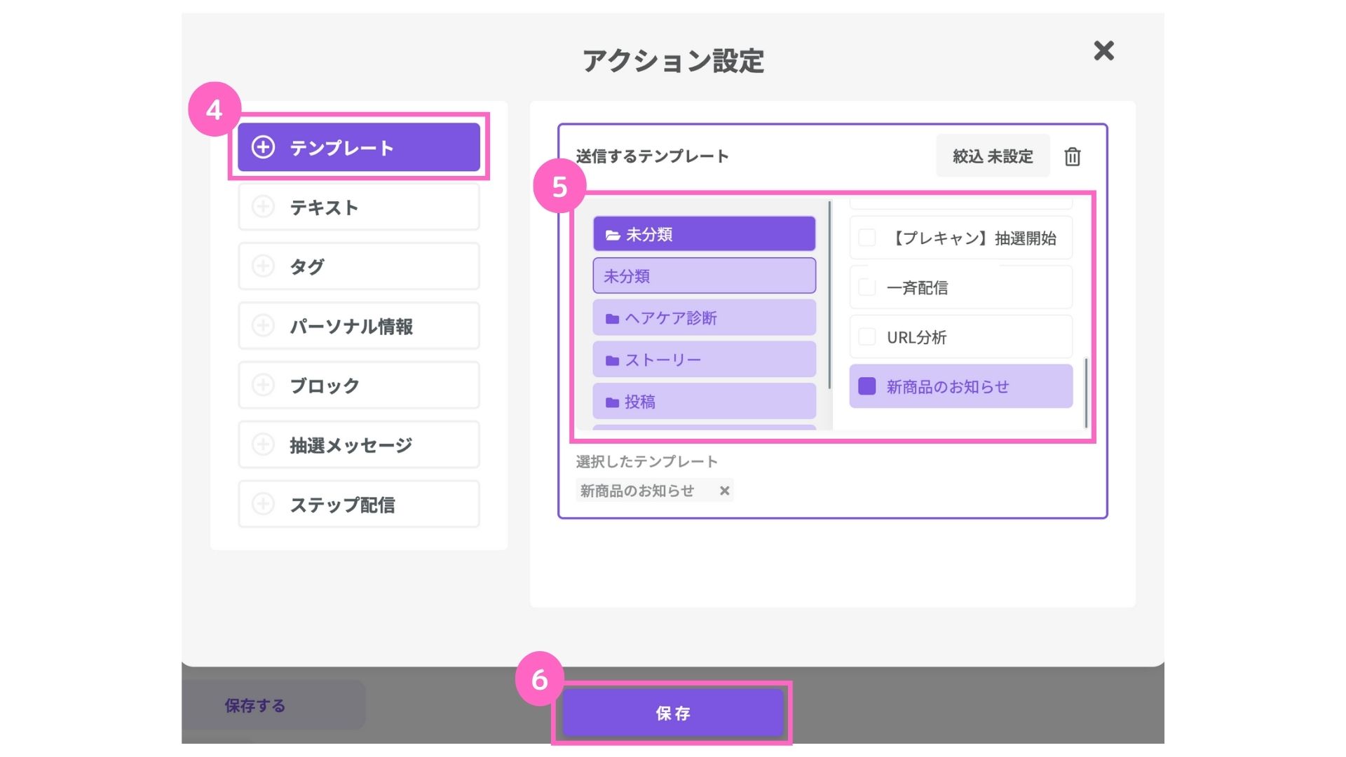Uncheck the 新商品のお知らせ template checkbox

click(867, 386)
